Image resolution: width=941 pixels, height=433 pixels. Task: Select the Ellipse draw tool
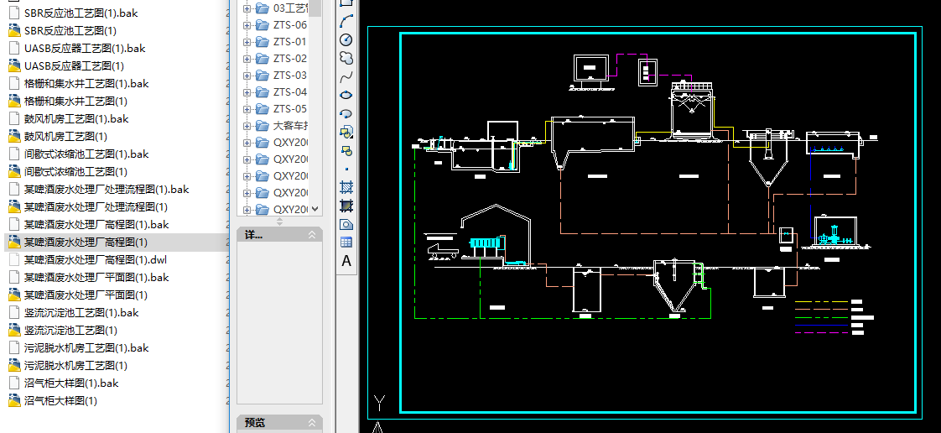pos(346,95)
